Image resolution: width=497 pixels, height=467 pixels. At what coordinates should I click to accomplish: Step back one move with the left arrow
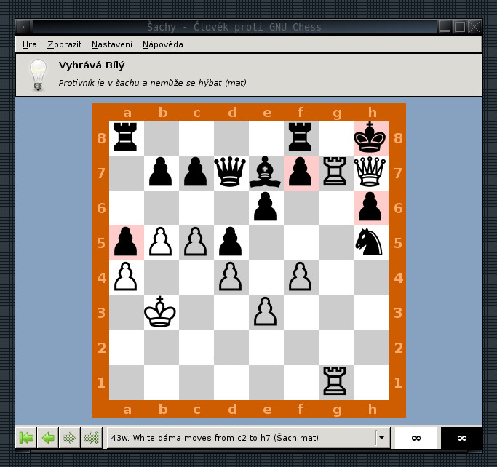48,438
